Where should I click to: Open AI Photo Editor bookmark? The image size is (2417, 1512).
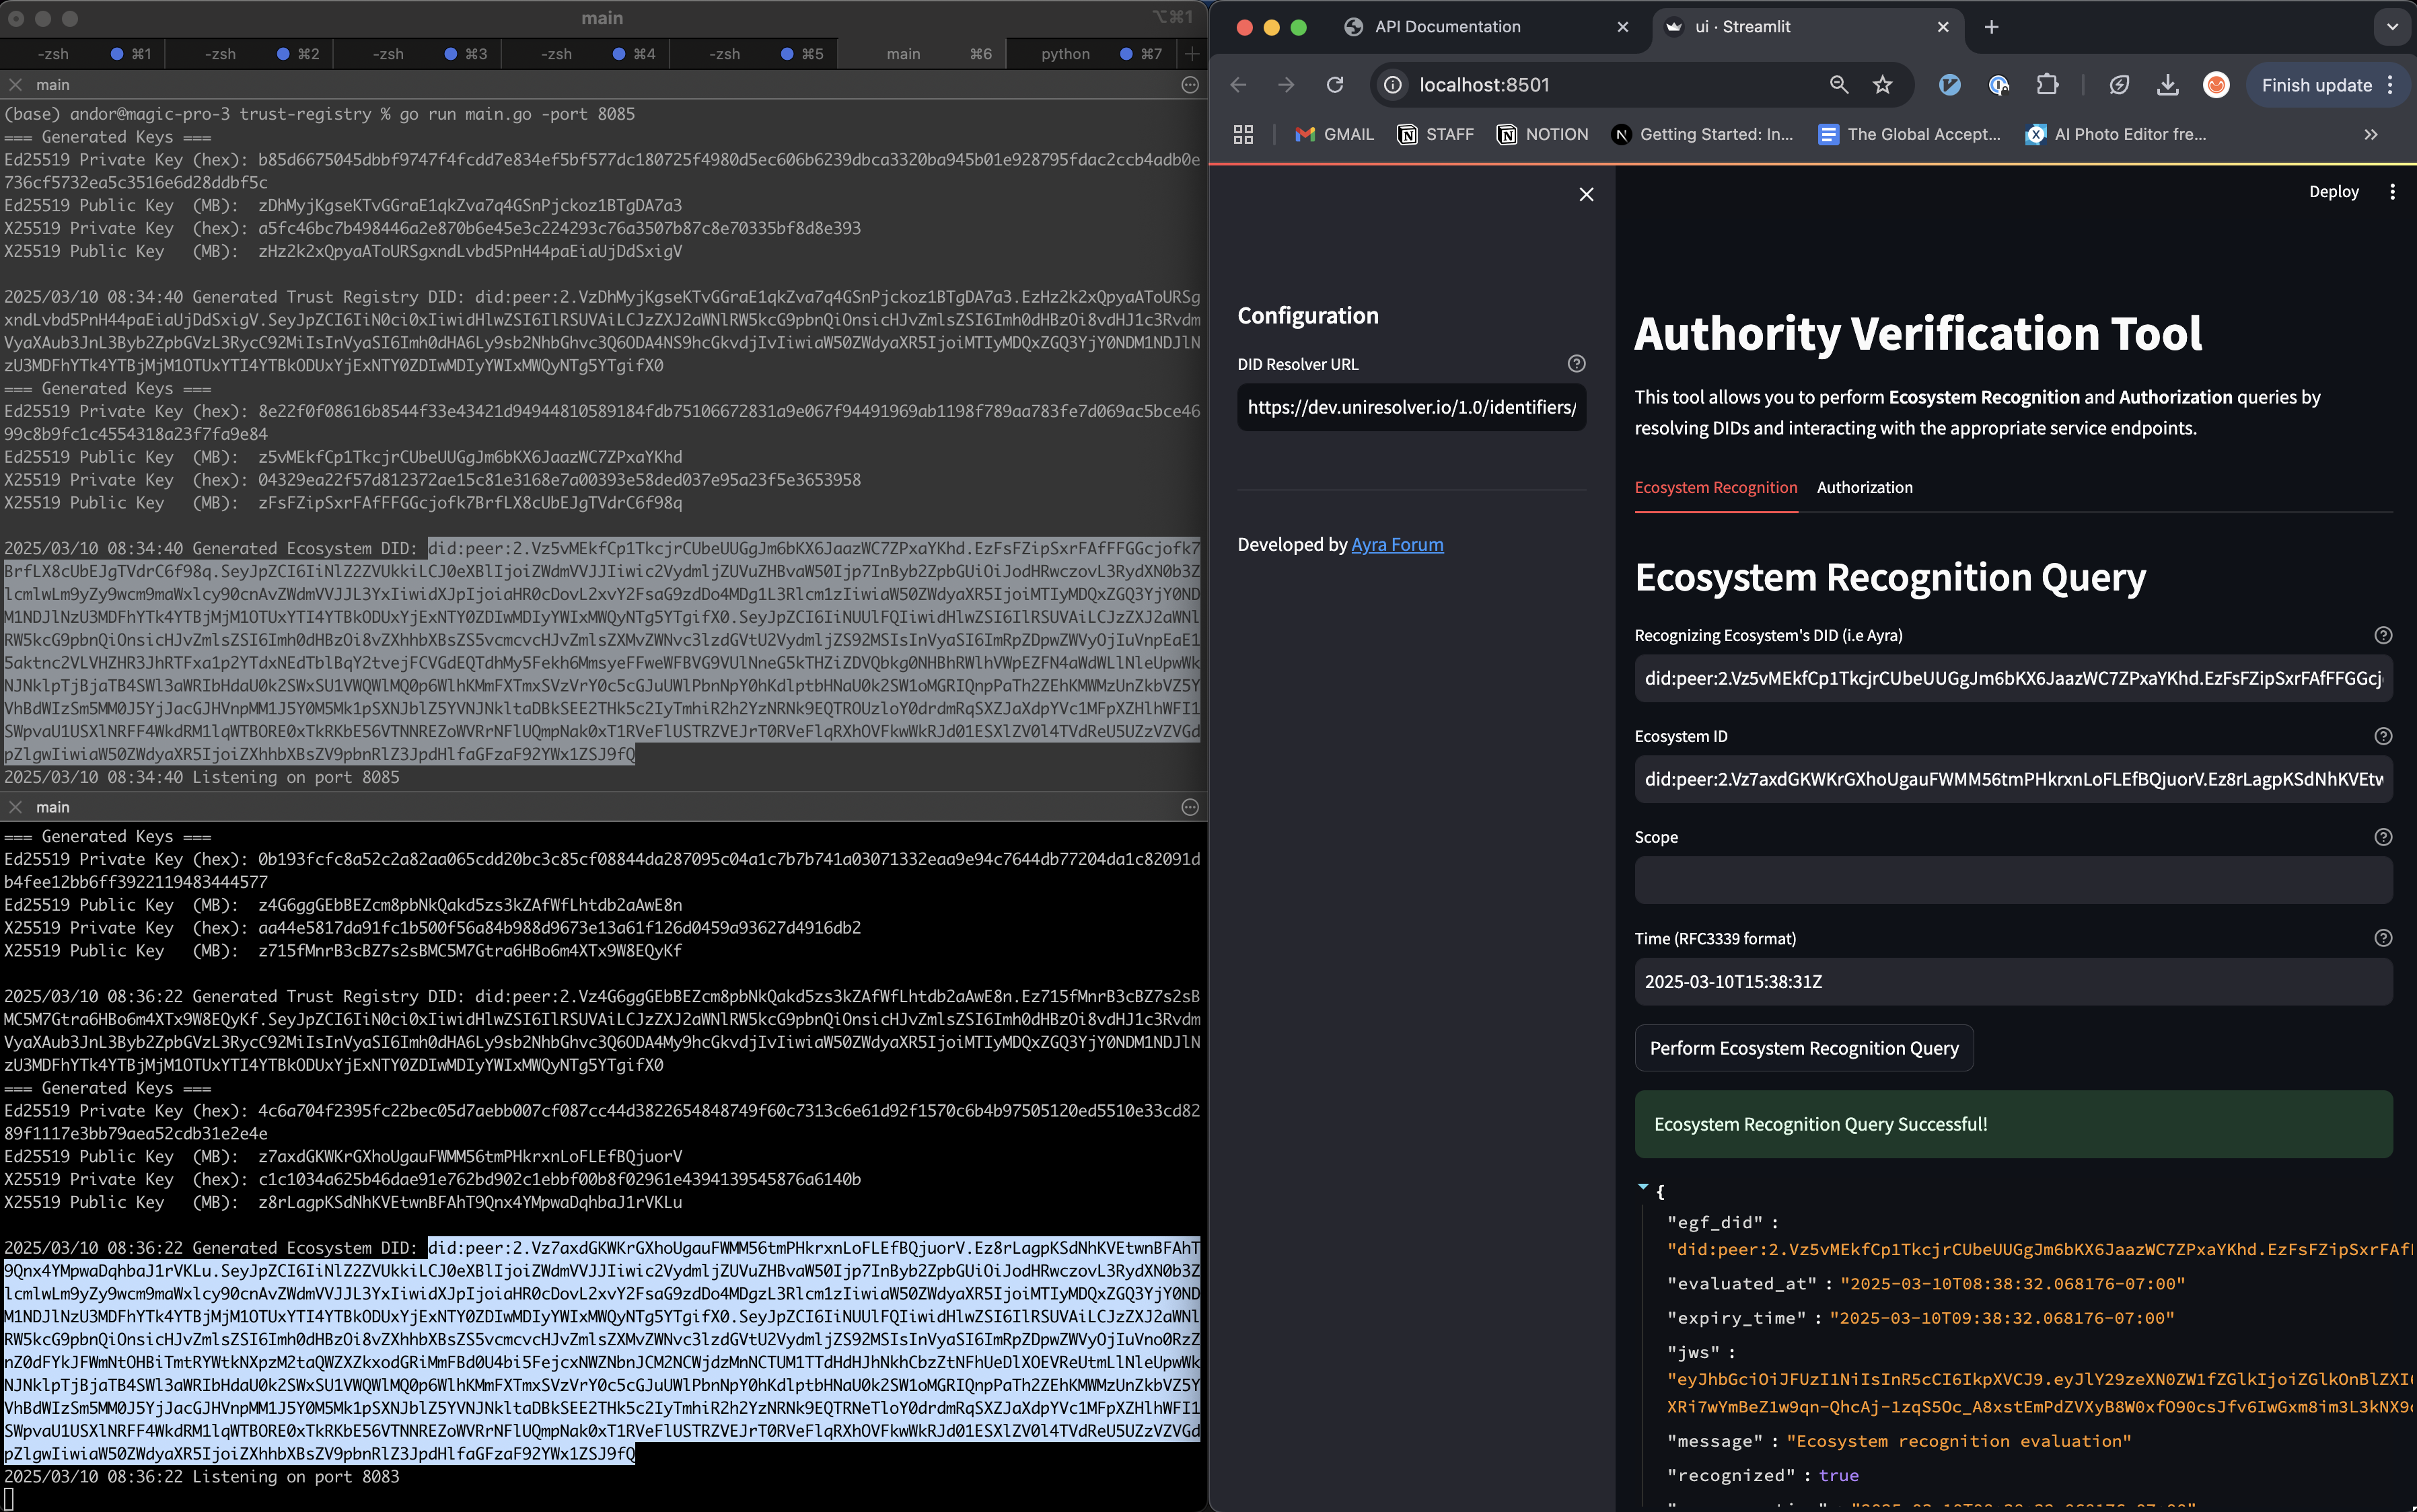coord(2116,134)
